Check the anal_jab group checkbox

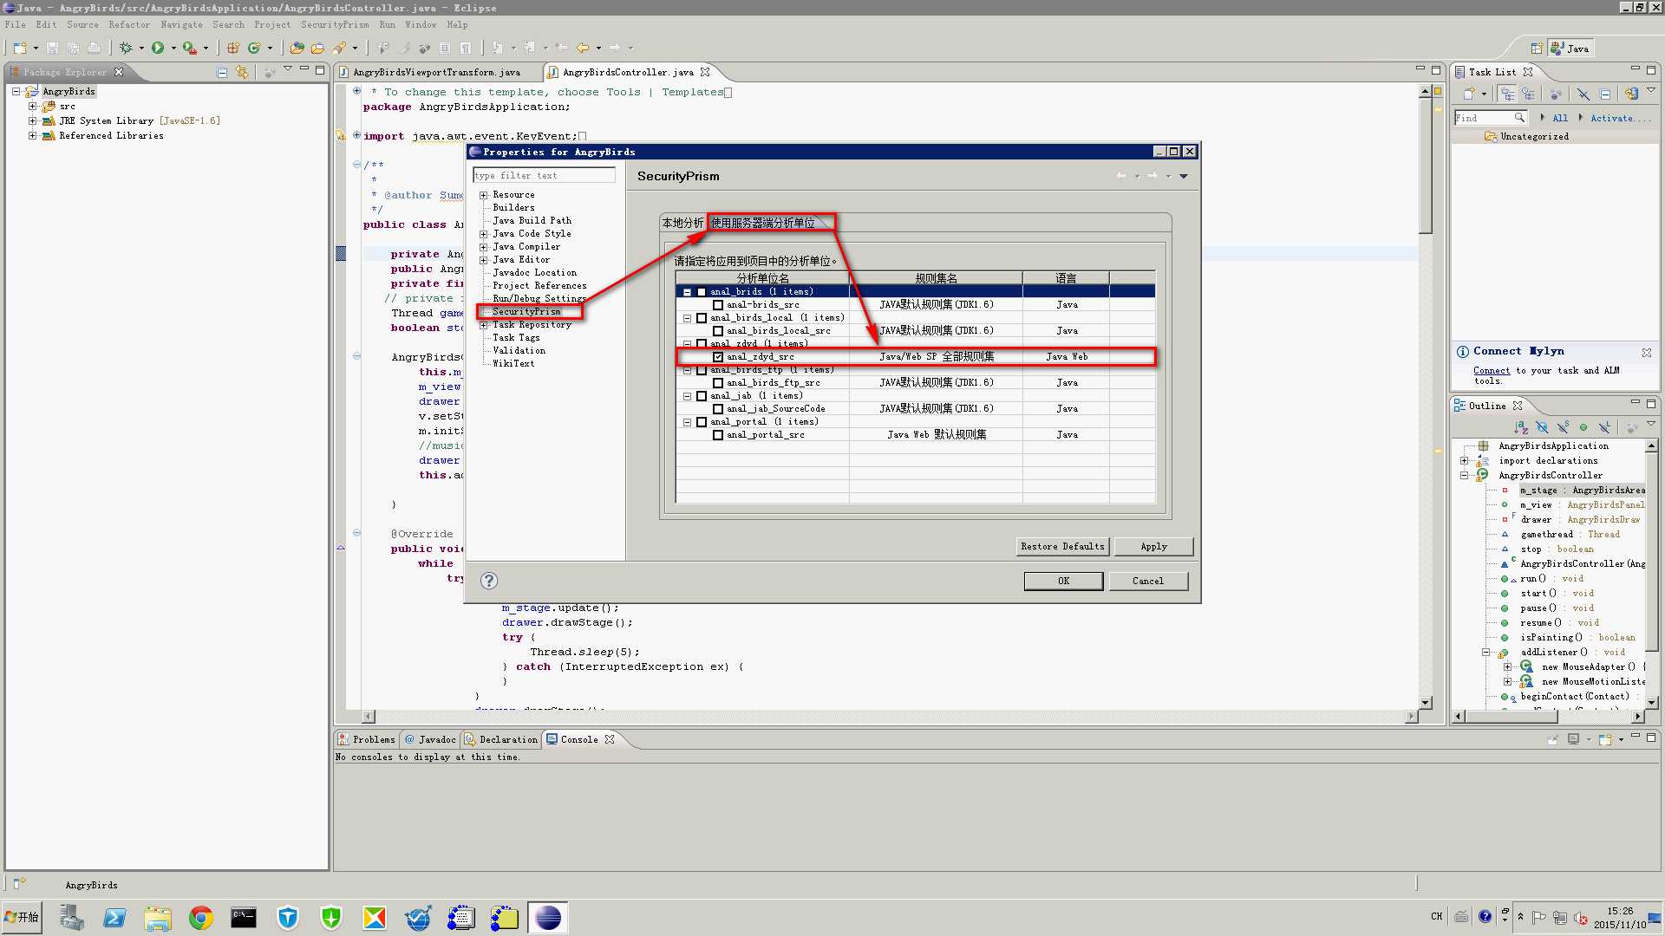click(x=702, y=396)
